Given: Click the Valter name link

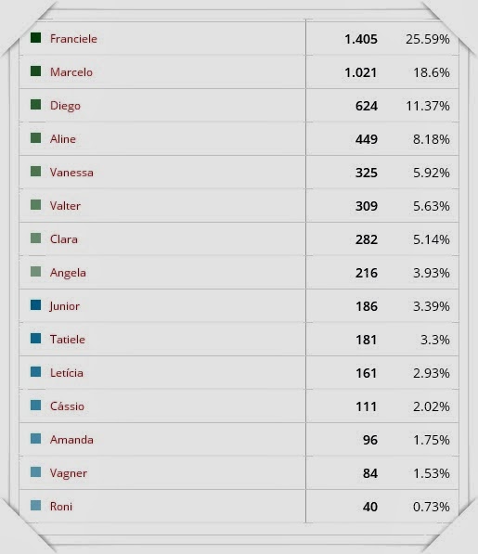Looking at the screenshot, I should pos(65,206).
